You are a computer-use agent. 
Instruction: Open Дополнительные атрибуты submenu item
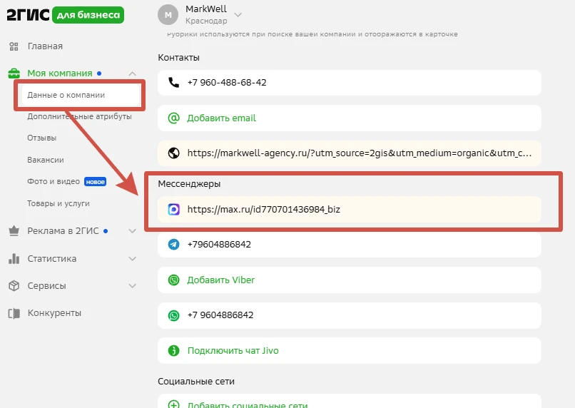79,116
